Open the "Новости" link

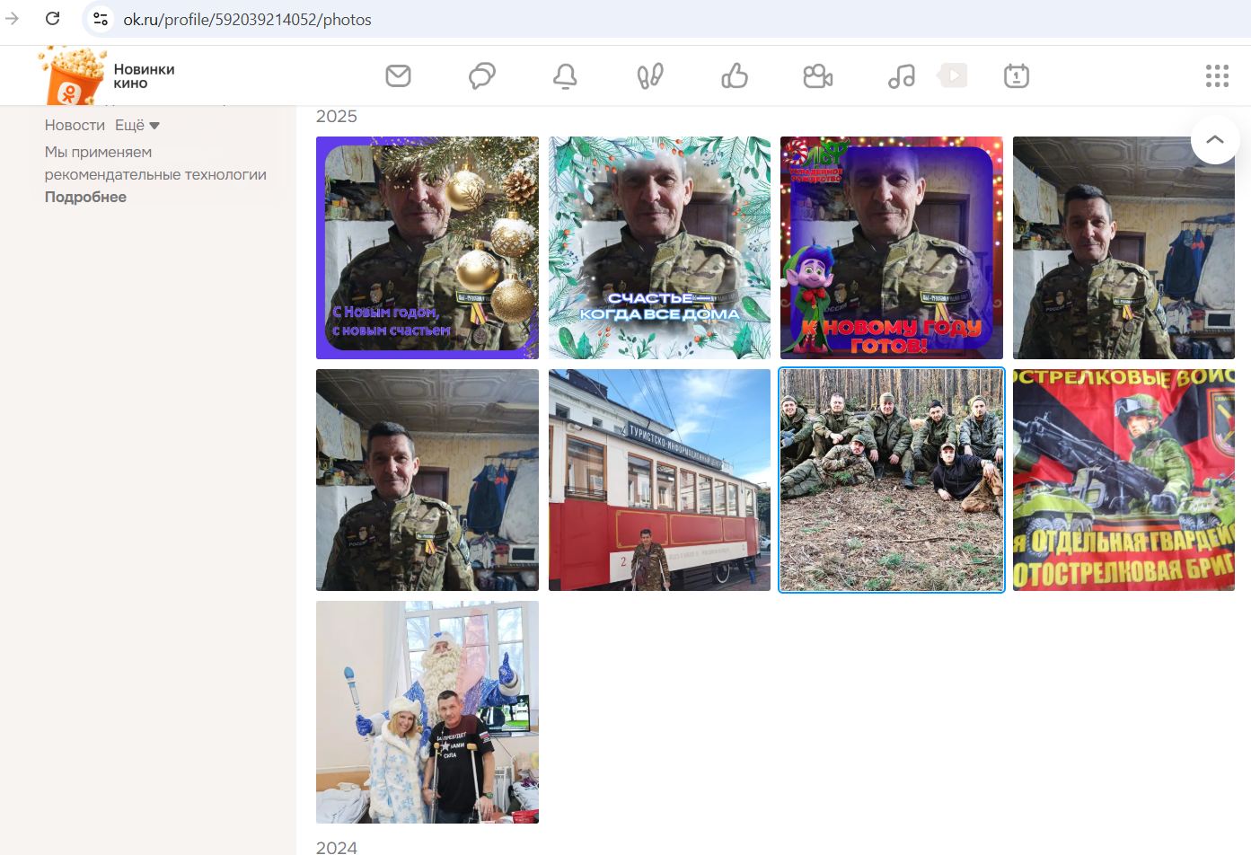pyautogui.click(x=75, y=126)
